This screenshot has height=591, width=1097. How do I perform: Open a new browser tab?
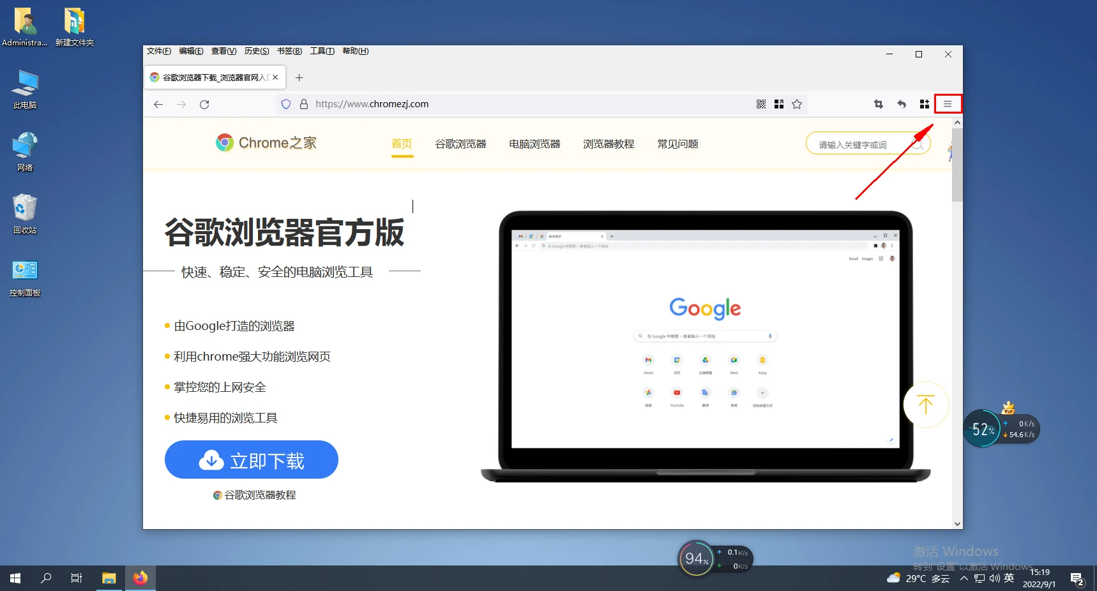click(x=299, y=77)
